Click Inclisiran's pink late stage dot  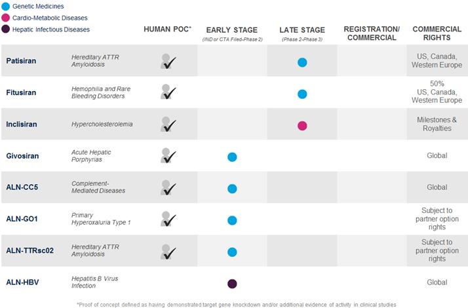point(302,126)
